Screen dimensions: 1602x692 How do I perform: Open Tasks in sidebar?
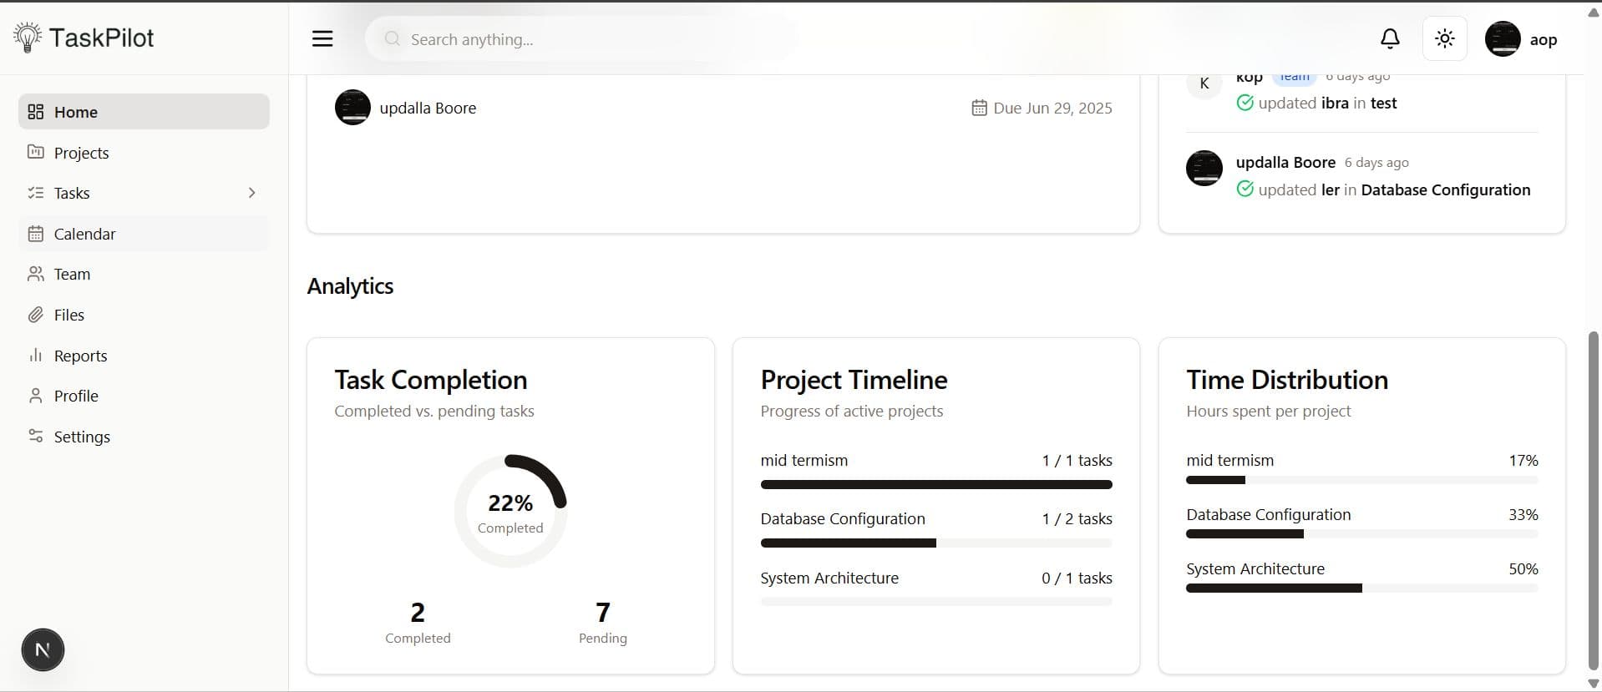[x=144, y=193]
